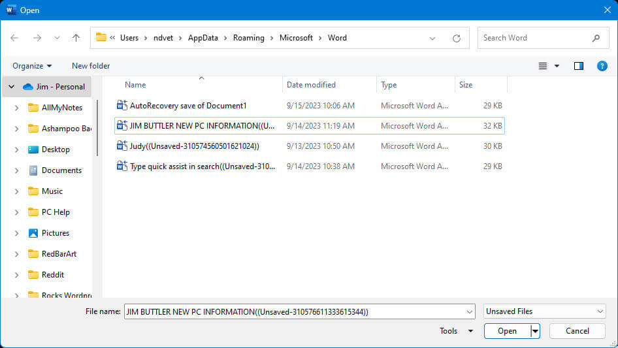This screenshot has width=618, height=348.
Task: Select Desktop icon in navigation pane
Action: [33, 150]
